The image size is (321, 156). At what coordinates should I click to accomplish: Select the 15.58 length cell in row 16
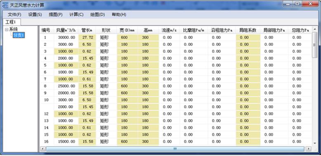click(x=87, y=142)
